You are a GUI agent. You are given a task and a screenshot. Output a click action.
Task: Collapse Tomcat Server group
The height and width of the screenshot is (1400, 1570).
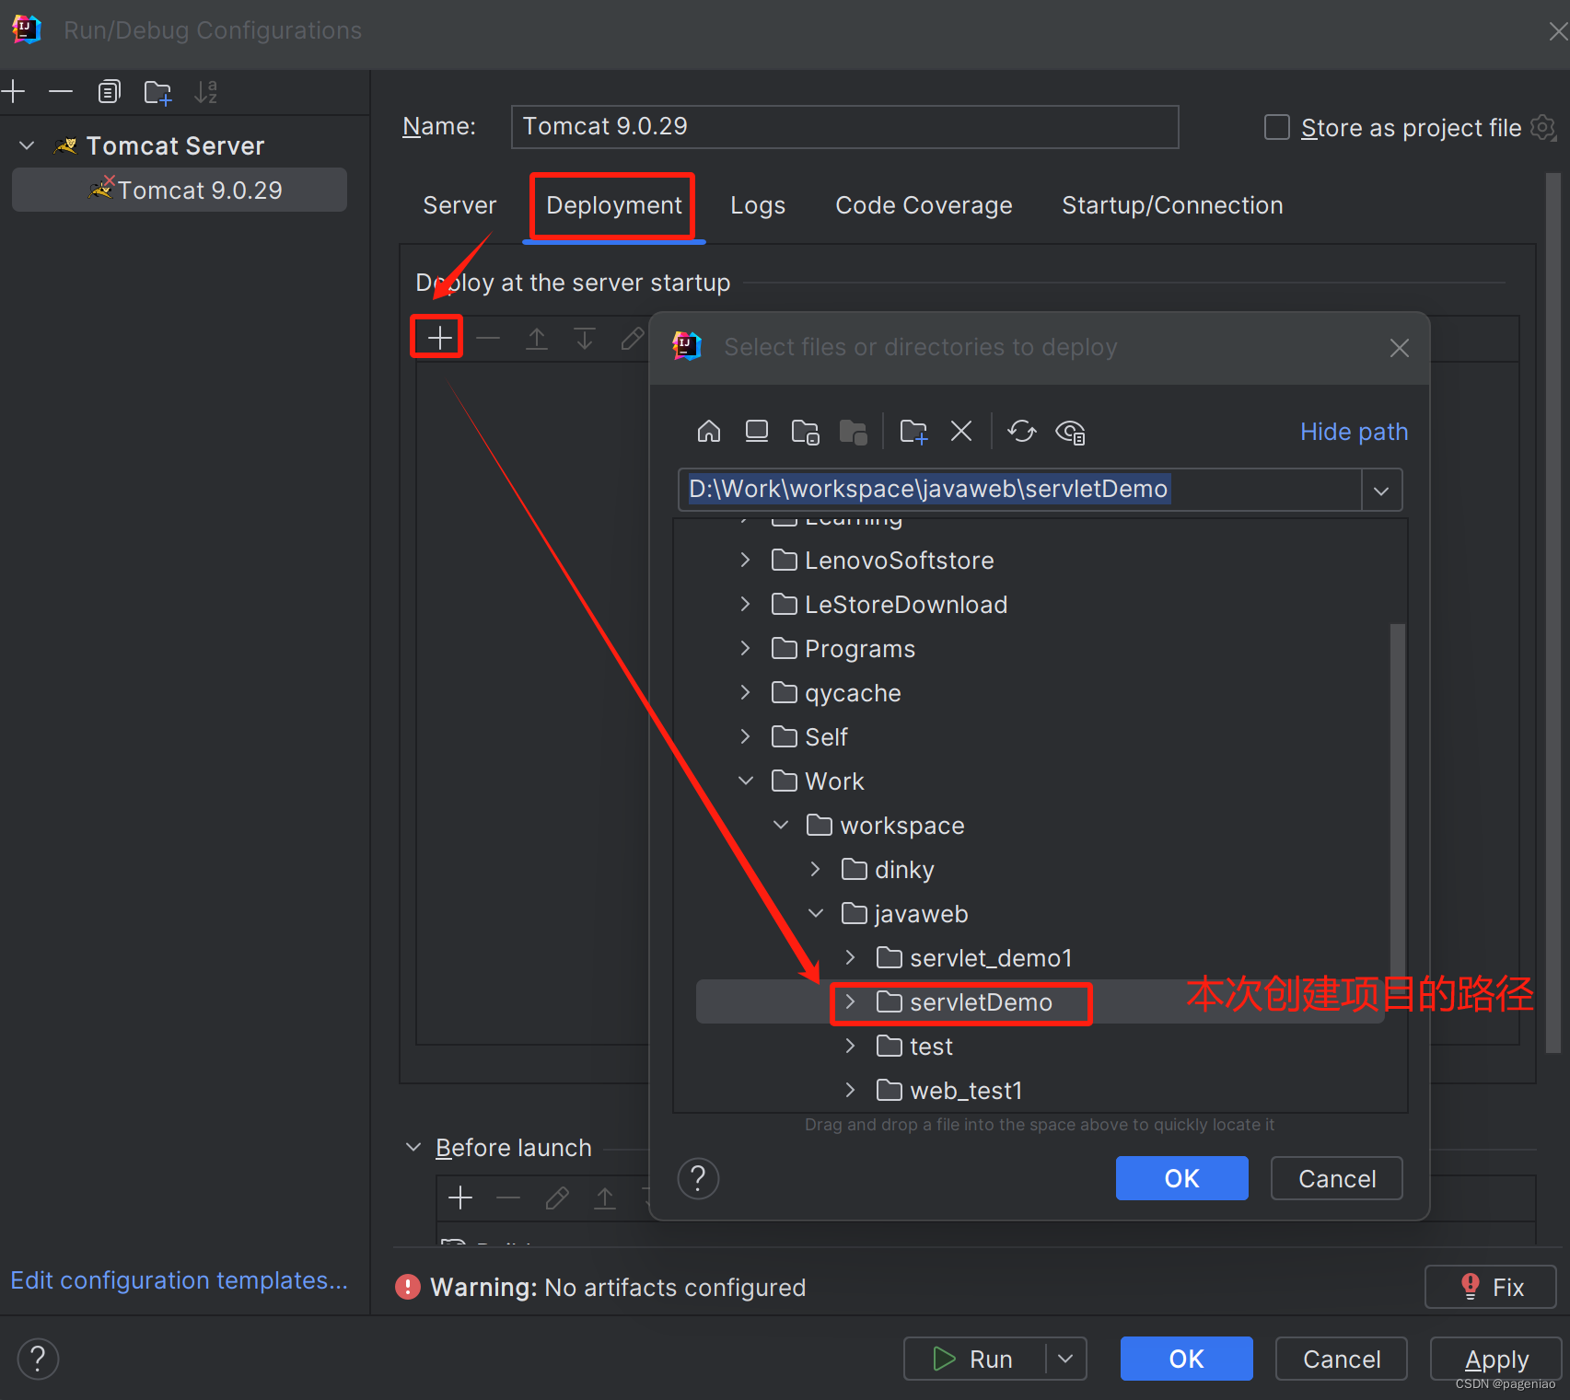[27, 145]
